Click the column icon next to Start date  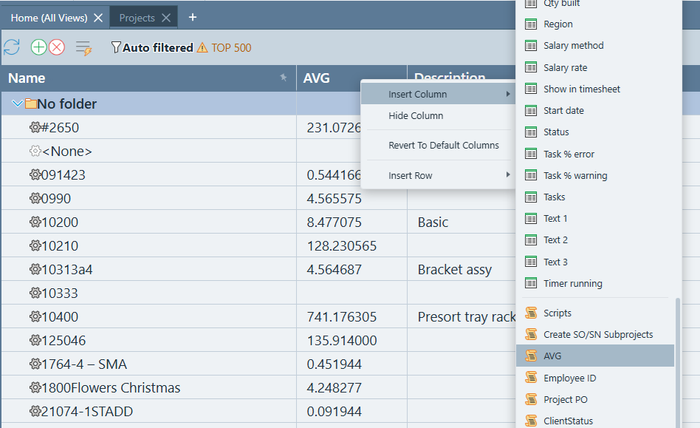(x=531, y=110)
